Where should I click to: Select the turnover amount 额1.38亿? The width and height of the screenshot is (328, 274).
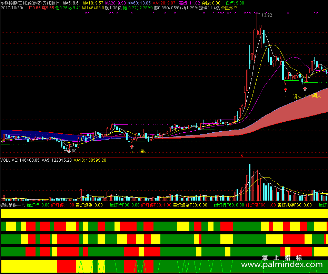tap(113, 8)
